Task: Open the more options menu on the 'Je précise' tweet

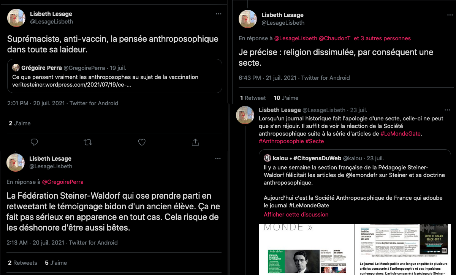Action: point(449,15)
